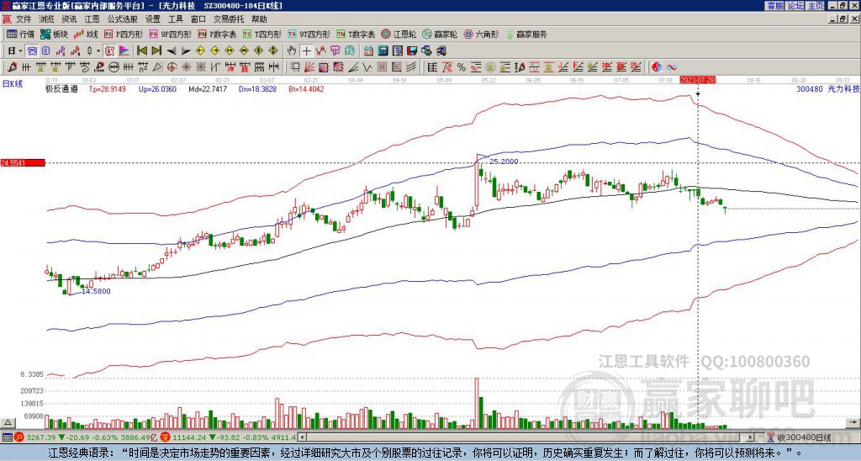The image size is (861, 461).
Task: Open the 帮助 menu
Action: (259, 19)
